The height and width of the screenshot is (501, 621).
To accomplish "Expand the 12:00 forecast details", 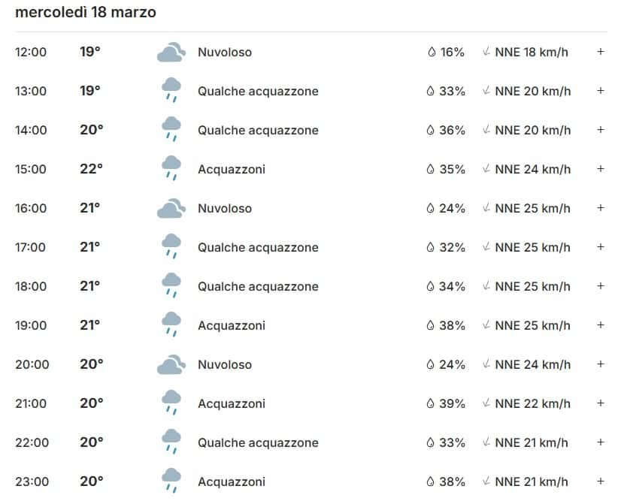I will click(x=601, y=52).
